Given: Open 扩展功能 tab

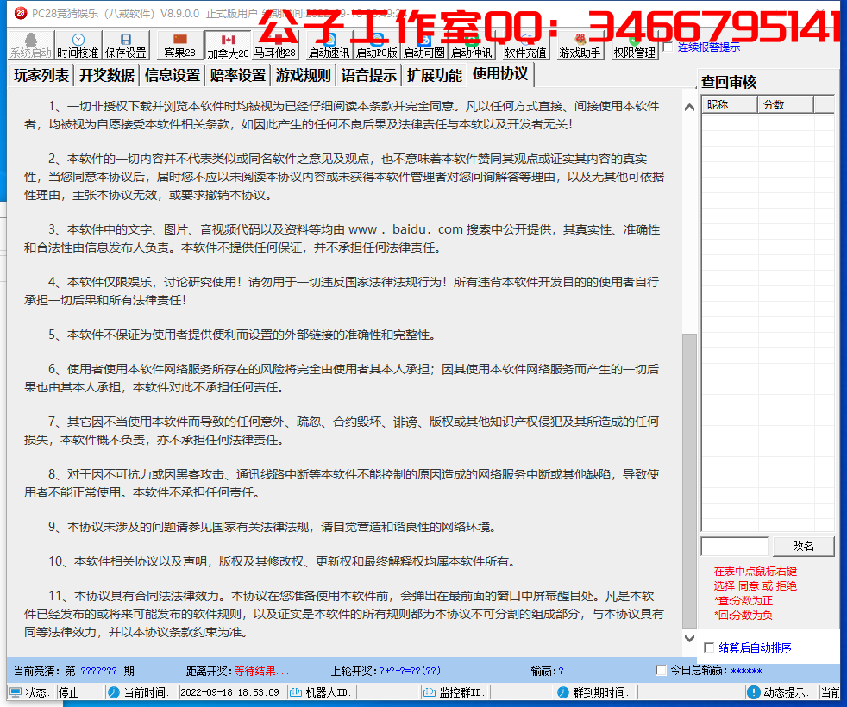Looking at the screenshot, I should click(x=435, y=75).
